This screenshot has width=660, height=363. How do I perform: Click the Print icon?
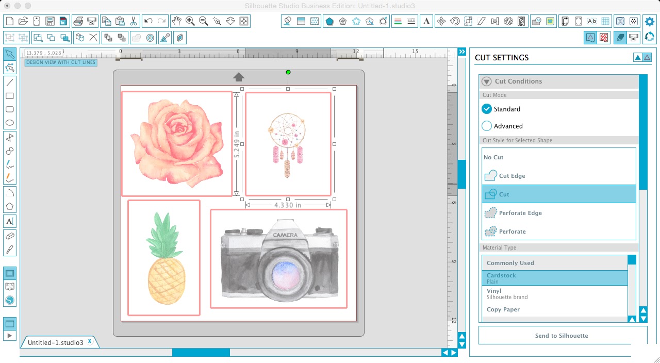pyautogui.click(x=78, y=21)
